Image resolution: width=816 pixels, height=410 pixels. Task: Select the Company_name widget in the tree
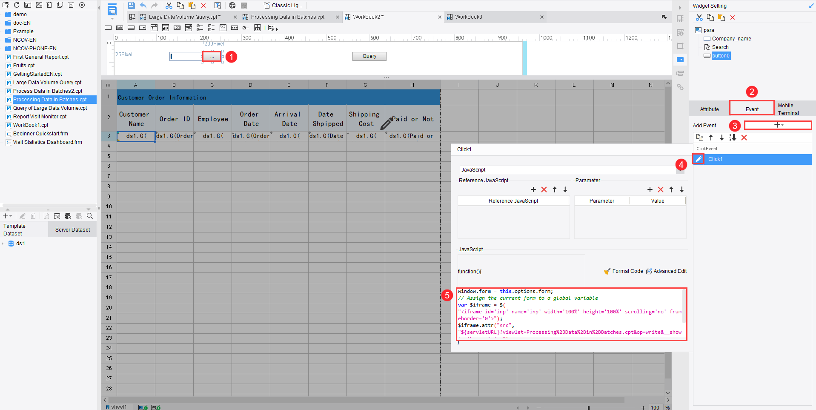[731, 39]
